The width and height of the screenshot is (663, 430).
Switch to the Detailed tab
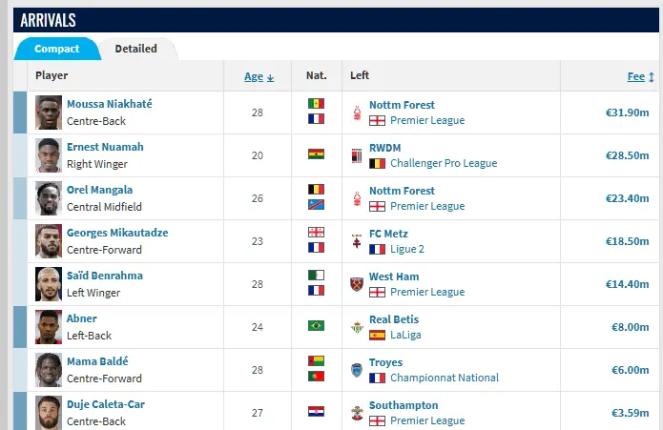pyautogui.click(x=136, y=49)
